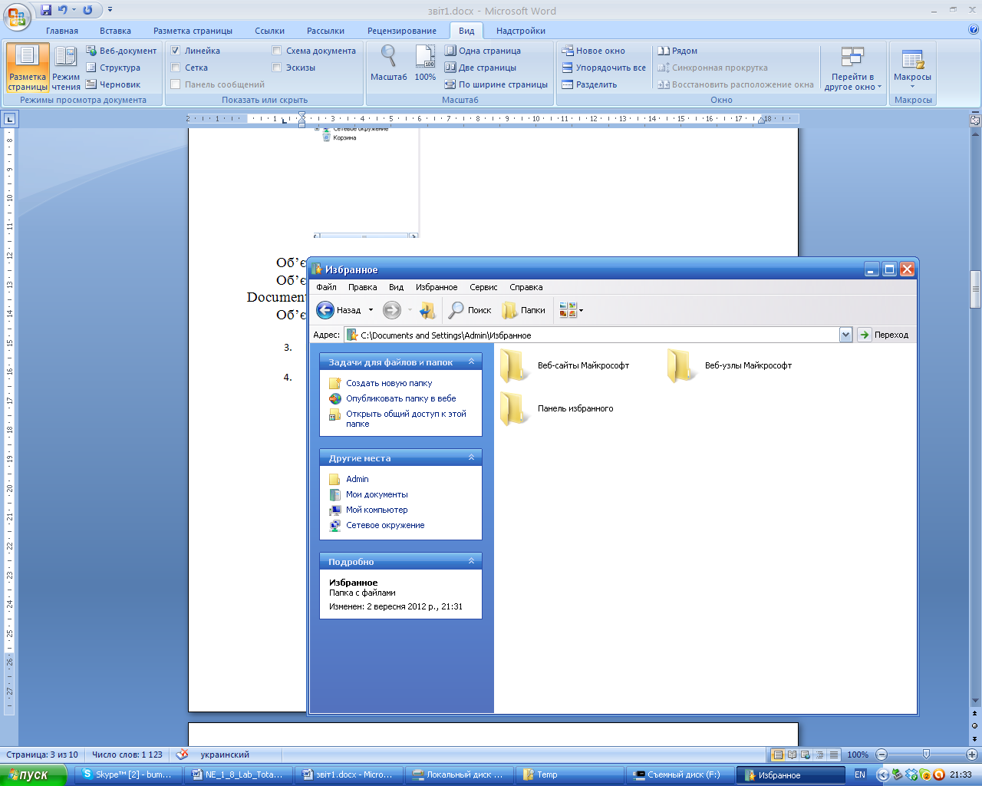Image resolution: width=982 pixels, height=786 pixels.
Task: Click the zoom slider handle in status bar
Action: point(926,755)
